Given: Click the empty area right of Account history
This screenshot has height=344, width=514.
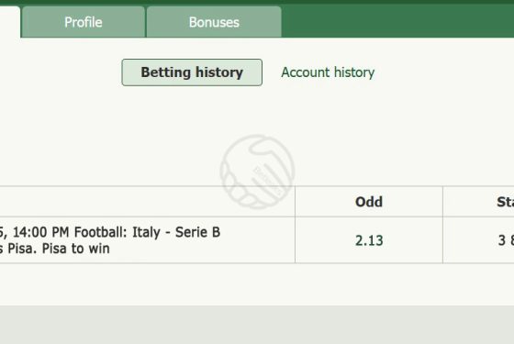Looking at the screenshot, I should pos(444,72).
